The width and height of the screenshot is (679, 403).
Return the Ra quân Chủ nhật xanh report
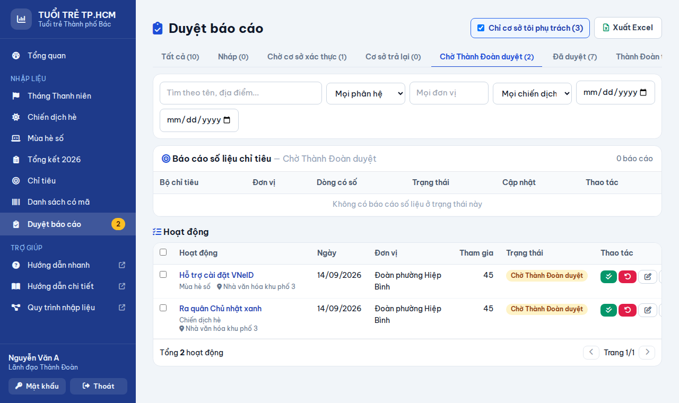pyautogui.click(x=628, y=310)
